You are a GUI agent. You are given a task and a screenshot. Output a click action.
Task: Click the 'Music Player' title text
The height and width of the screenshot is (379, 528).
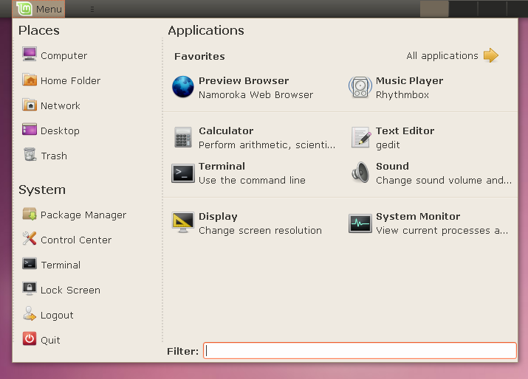pos(409,80)
